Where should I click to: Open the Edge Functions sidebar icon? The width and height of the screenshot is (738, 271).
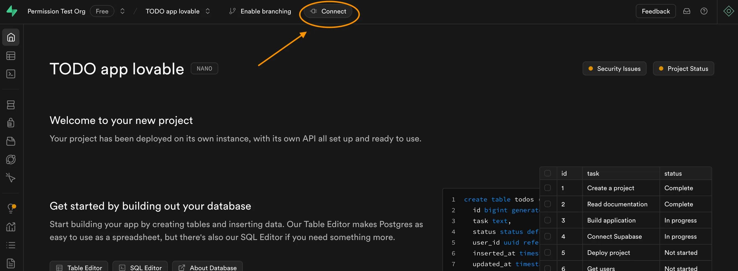tap(11, 159)
